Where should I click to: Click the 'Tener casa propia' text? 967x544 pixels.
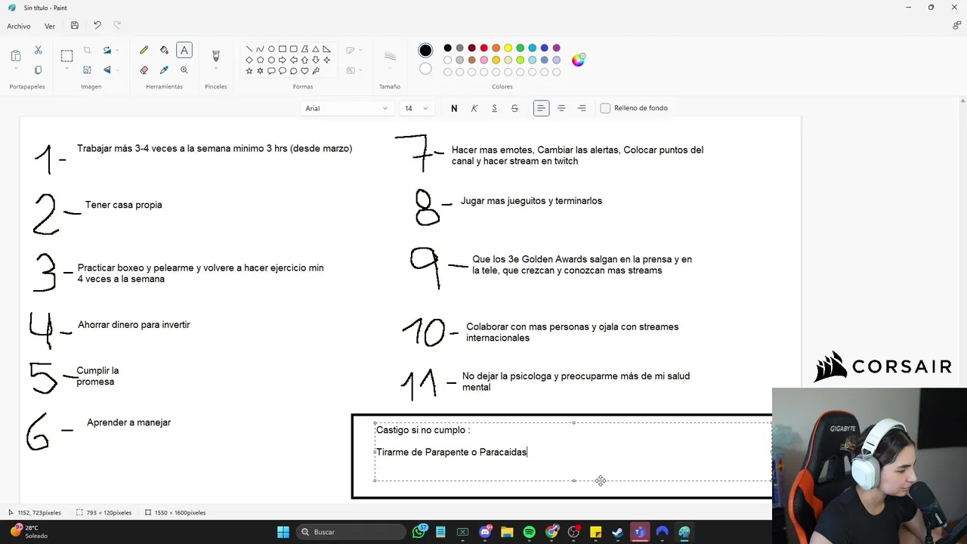click(123, 205)
